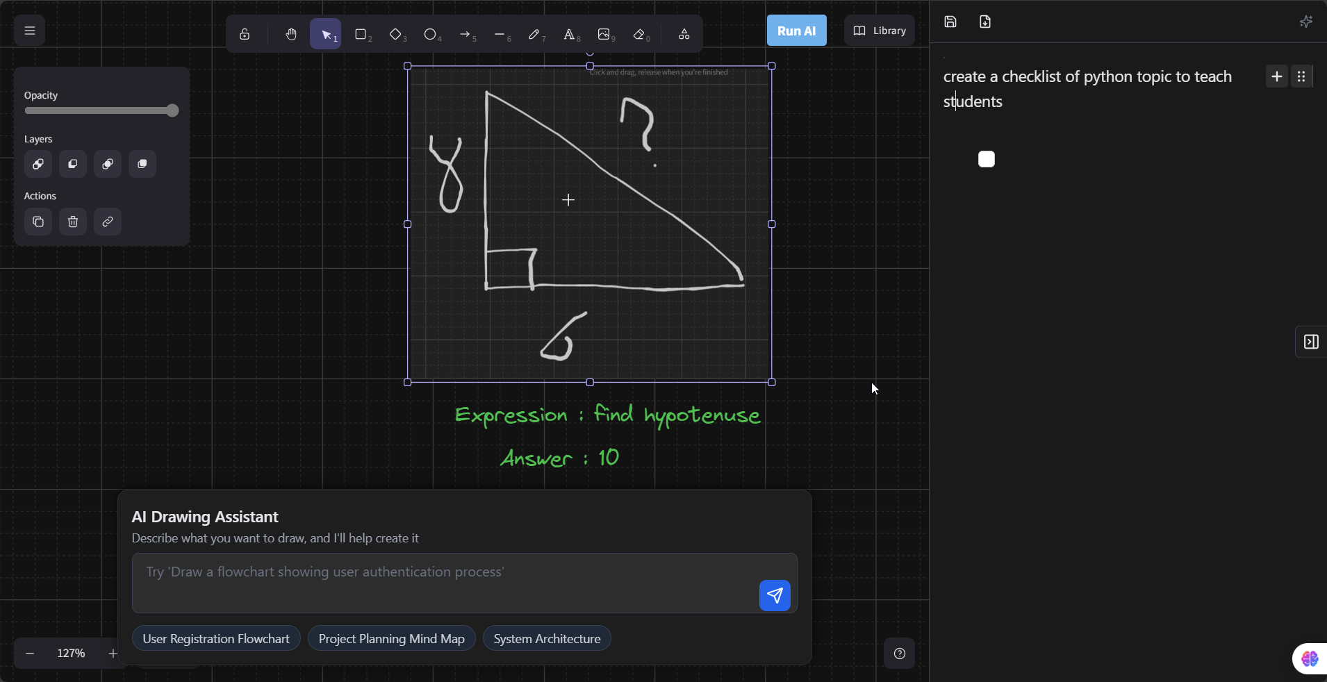
Task: Select the Pencil draw tool
Action: pos(534,34)
